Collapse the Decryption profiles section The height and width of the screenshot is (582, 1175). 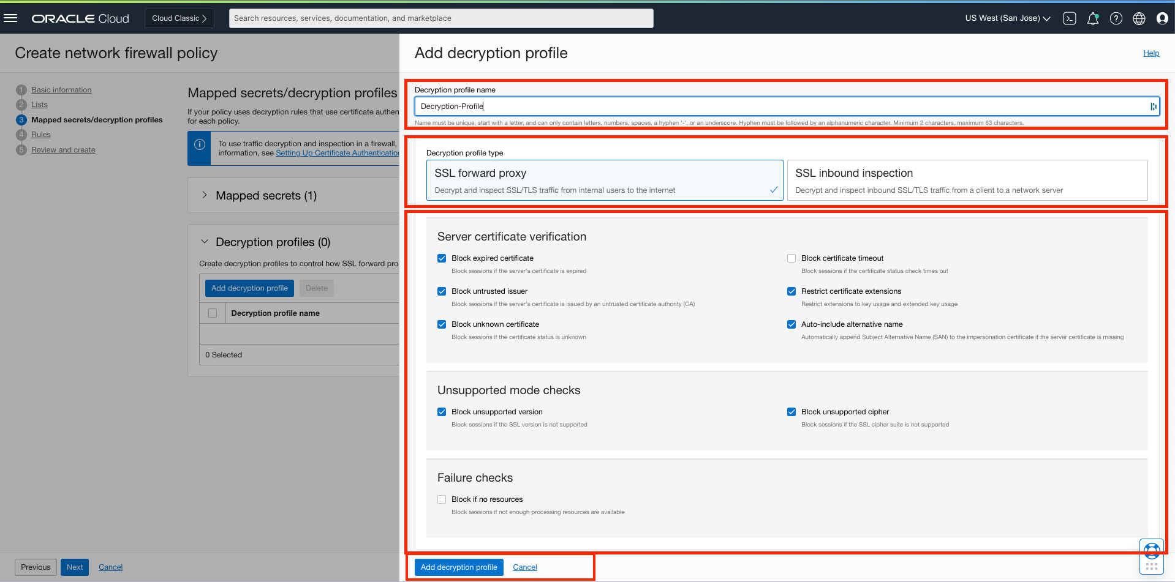(x=205, y=242)
